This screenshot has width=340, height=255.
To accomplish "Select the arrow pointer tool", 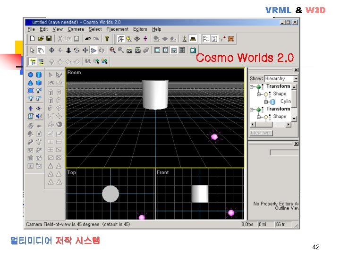I will click(32, 51).
